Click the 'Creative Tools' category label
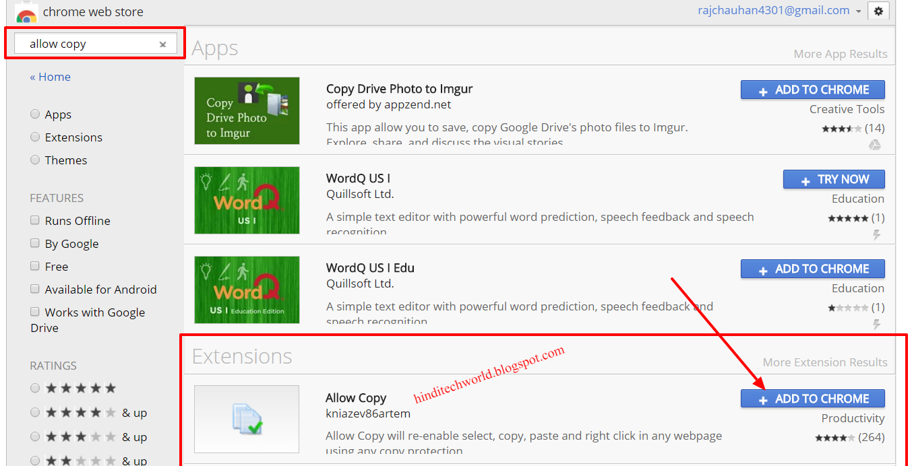 (847, 109)
